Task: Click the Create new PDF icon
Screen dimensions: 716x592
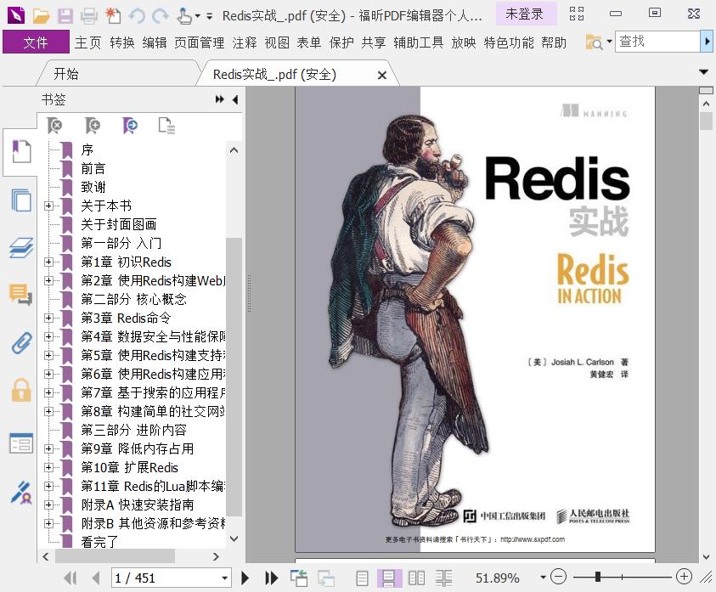Action: pyautogui.click(x=113, y=16)
